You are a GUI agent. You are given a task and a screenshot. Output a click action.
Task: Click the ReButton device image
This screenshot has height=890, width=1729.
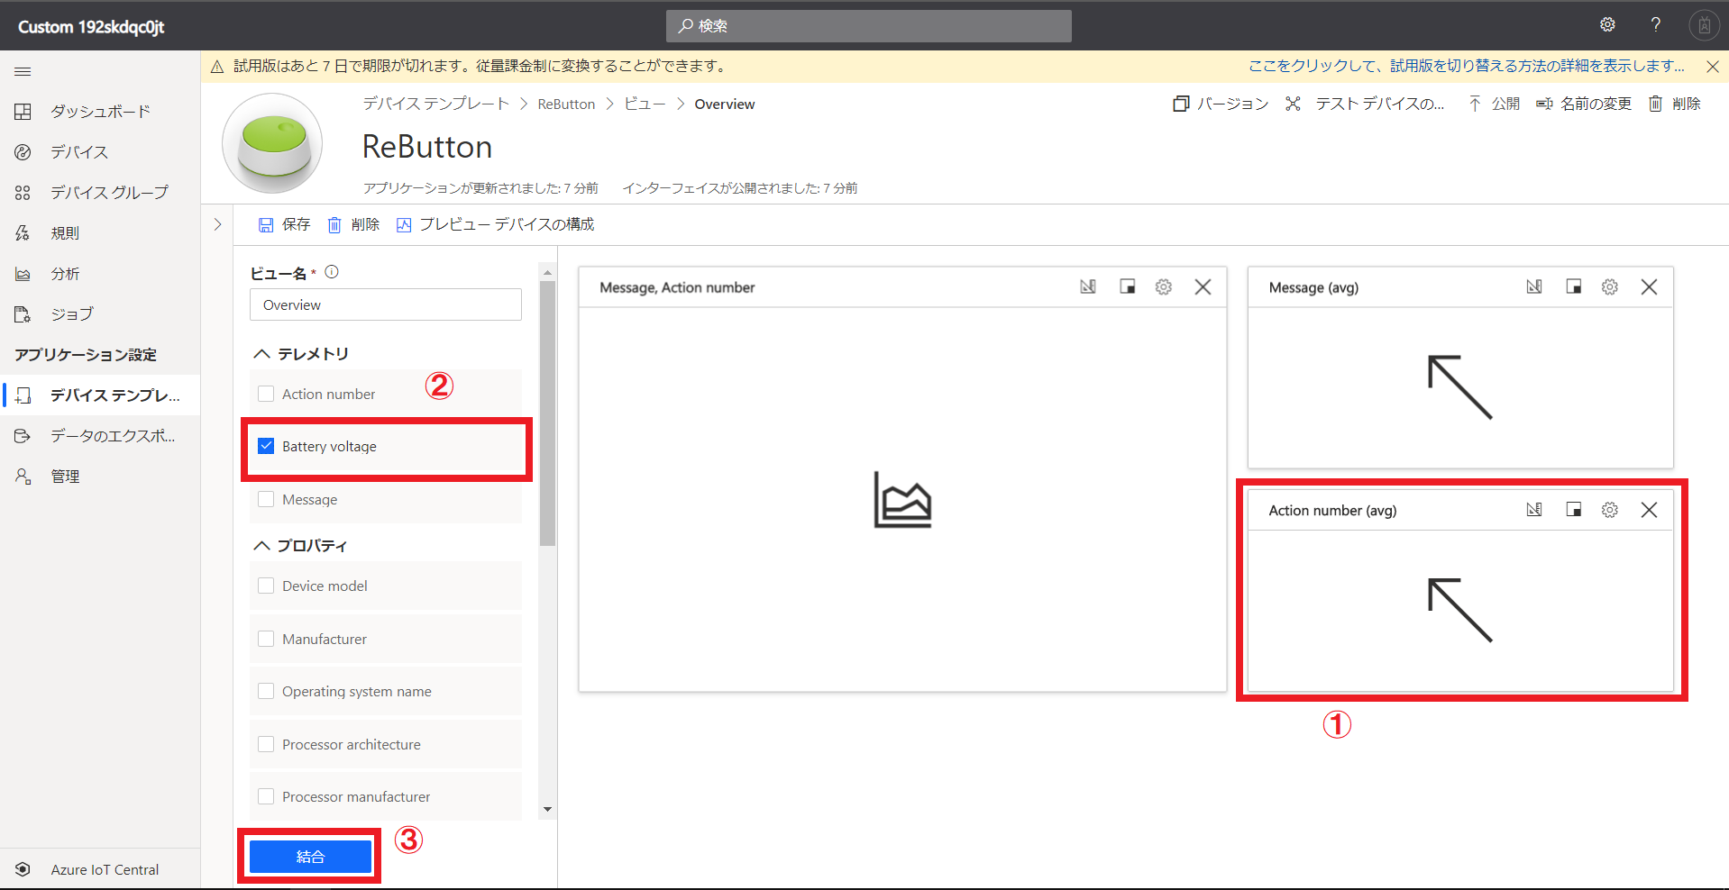(x=272, y=143)
